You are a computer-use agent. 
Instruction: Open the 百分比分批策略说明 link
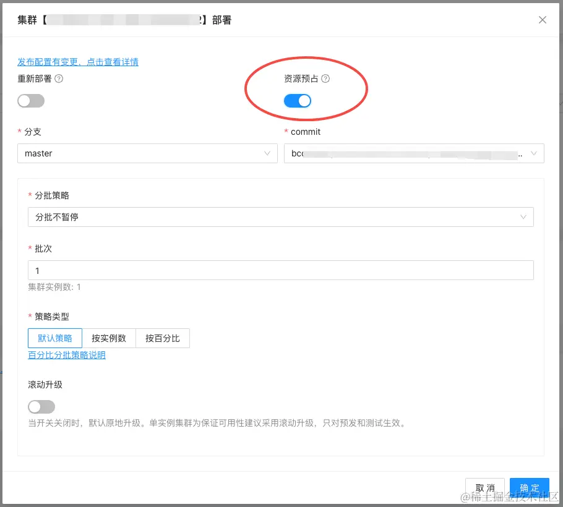click(x=67, y=356)
